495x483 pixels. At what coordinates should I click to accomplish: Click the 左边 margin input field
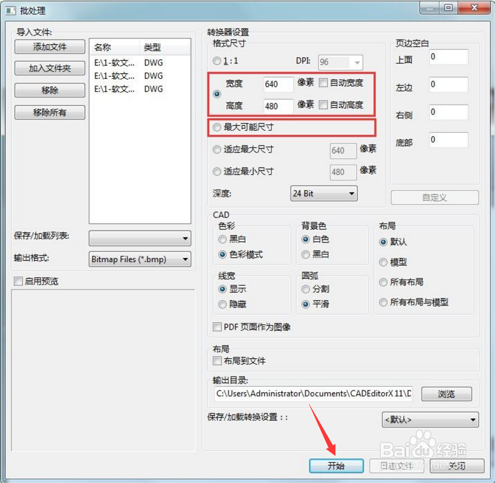pos(449,84)
